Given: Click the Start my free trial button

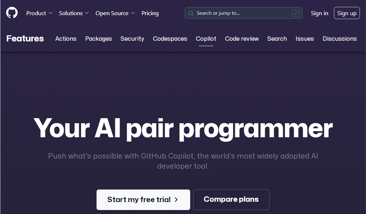Looking at the screenshot, I should click(x=143, y=200).
